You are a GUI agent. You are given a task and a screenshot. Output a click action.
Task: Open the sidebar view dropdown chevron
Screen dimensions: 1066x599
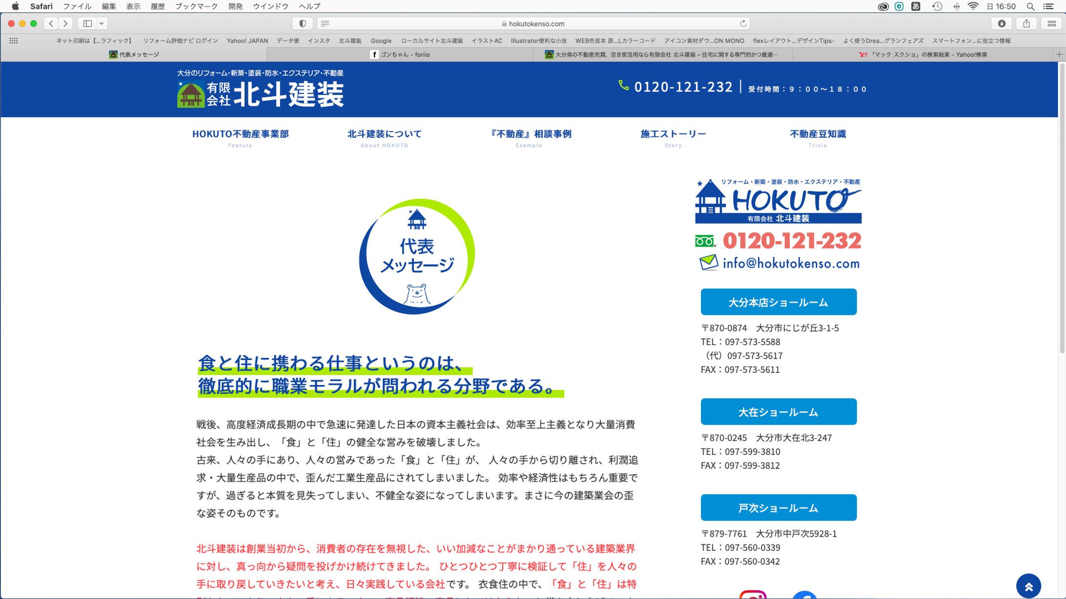pos(102,23)
